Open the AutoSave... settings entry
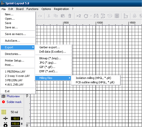The width and height of the screenshot is (142, 127). pos(18,41)
